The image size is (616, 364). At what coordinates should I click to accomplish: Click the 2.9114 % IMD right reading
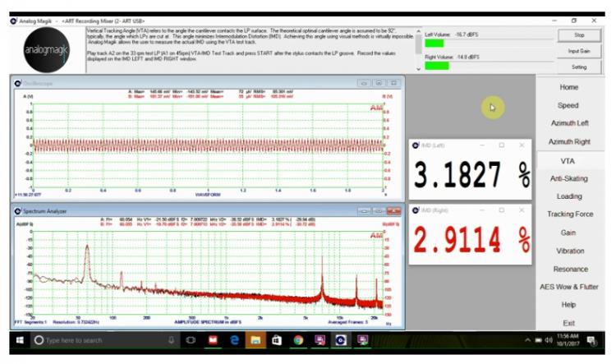(x=471, y=239)
